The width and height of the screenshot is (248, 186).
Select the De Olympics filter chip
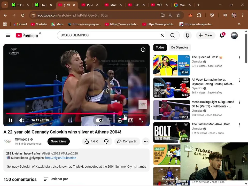coord(180,48)
